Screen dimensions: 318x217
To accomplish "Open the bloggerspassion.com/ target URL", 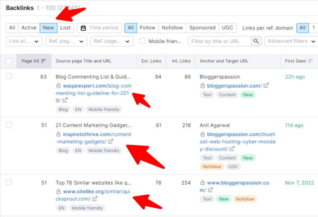I will [x=235, y=86].
